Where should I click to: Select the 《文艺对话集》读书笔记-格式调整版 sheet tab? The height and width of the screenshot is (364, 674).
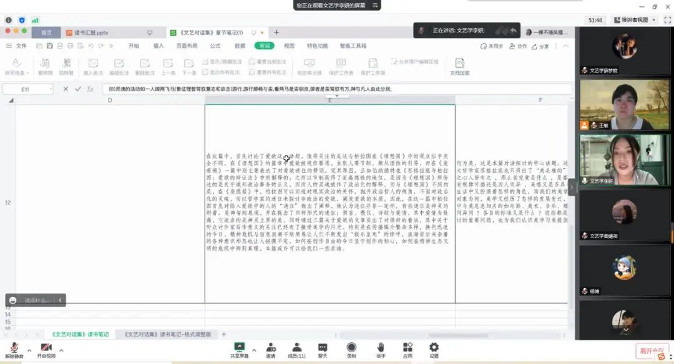[167, 335]
